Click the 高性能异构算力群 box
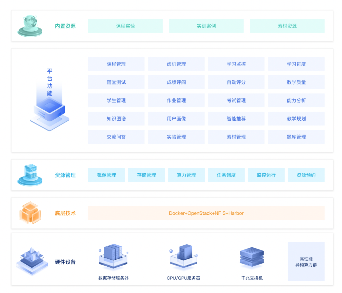Screen dimensions: 342x293 pyautogui.click(x=306, y=261)
